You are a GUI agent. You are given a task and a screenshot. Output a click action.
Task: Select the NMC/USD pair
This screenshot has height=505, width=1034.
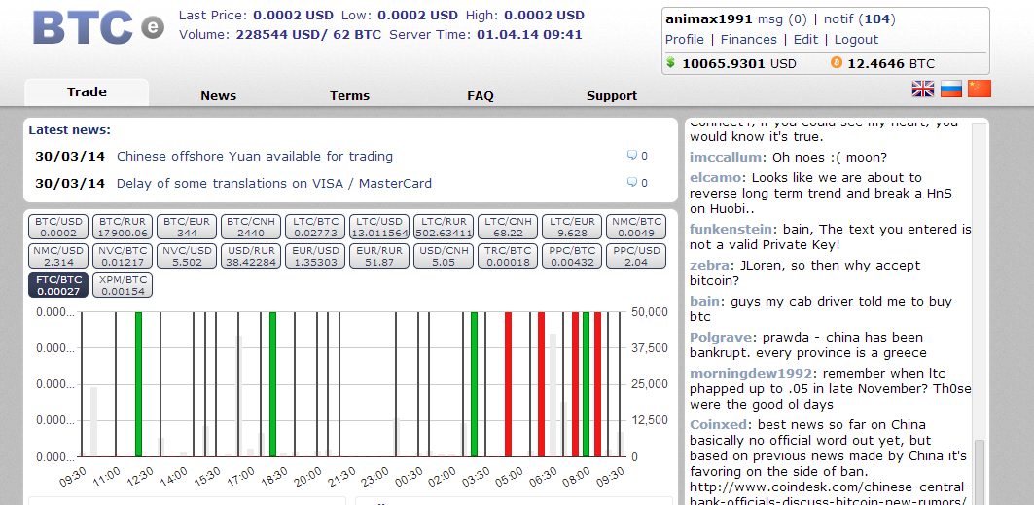point(58,256)
